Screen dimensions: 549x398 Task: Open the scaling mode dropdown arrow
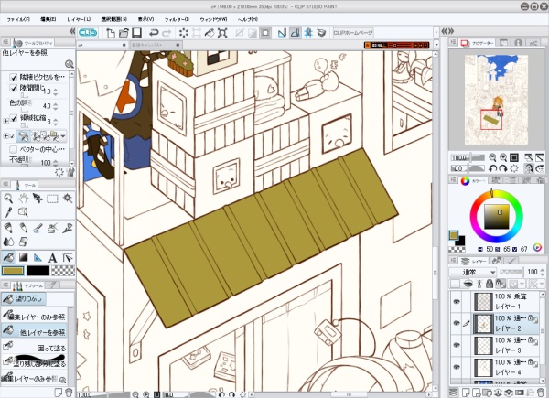click(x=63, y=135)
